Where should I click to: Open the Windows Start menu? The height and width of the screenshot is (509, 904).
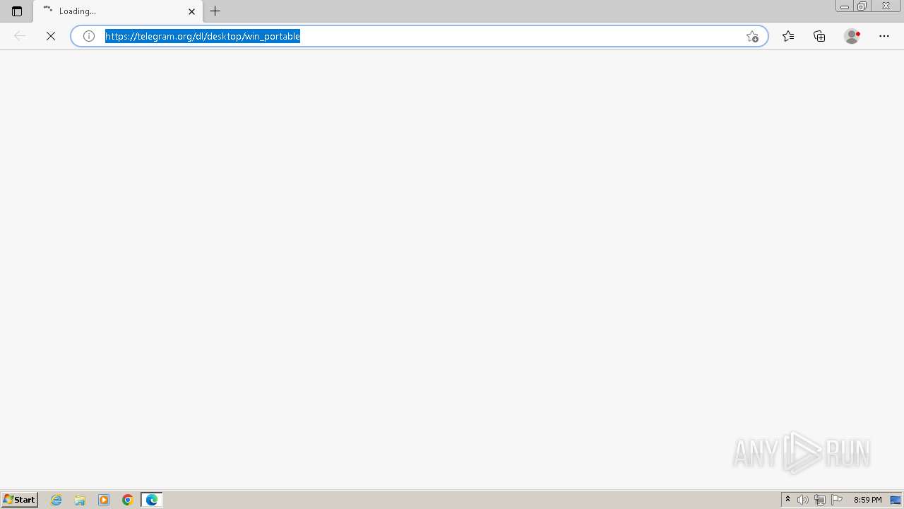pos(19,500)
